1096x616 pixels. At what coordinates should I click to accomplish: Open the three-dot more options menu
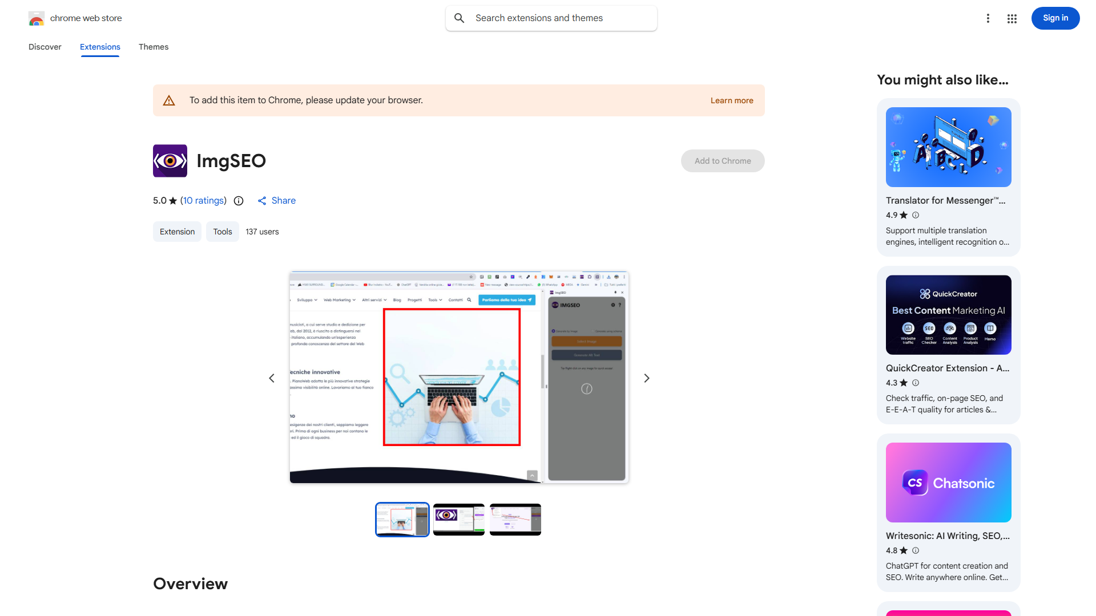[x=988, y=18]
